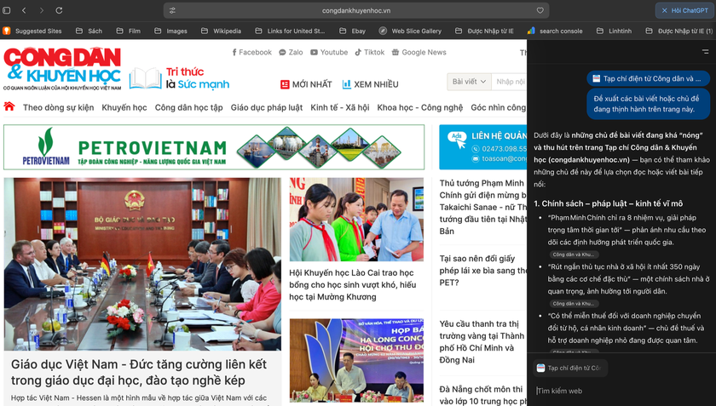The height and width of the screenshot is (406, 716).
Task: Click the PetroVietnam banner advertisement
Action: (213, 147)
